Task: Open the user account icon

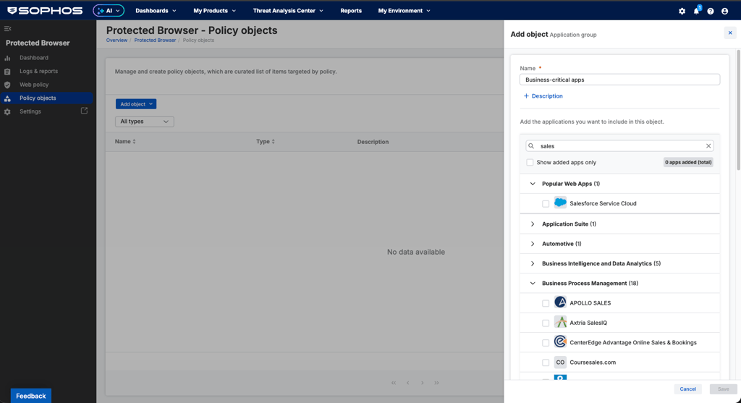Action: 724,11
